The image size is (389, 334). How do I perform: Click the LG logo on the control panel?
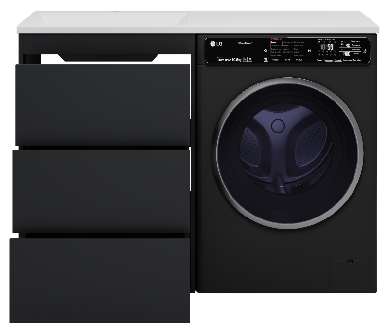coord(215,44)
